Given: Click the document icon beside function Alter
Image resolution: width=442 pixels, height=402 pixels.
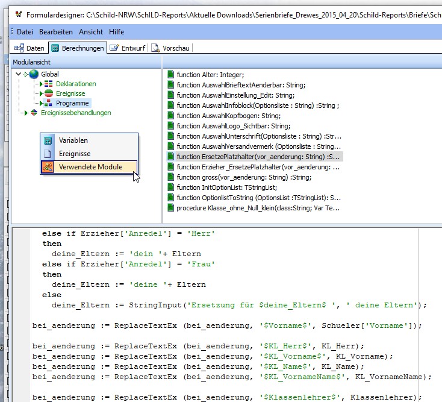Looking at the screenshot, I should click(x=170, y=75).
